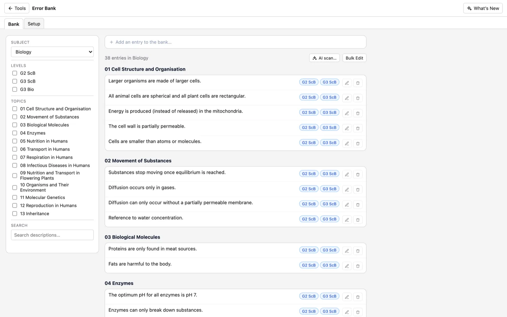The height and width of the screenshot is (317, 507).
Task: Delete the 'Proteins are only found in meat' entry
Action: [358, 251]
